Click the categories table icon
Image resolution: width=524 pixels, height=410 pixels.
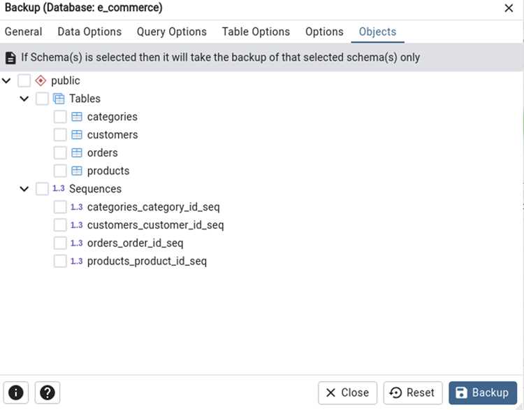pyautogui.click(x=77, y=117)
